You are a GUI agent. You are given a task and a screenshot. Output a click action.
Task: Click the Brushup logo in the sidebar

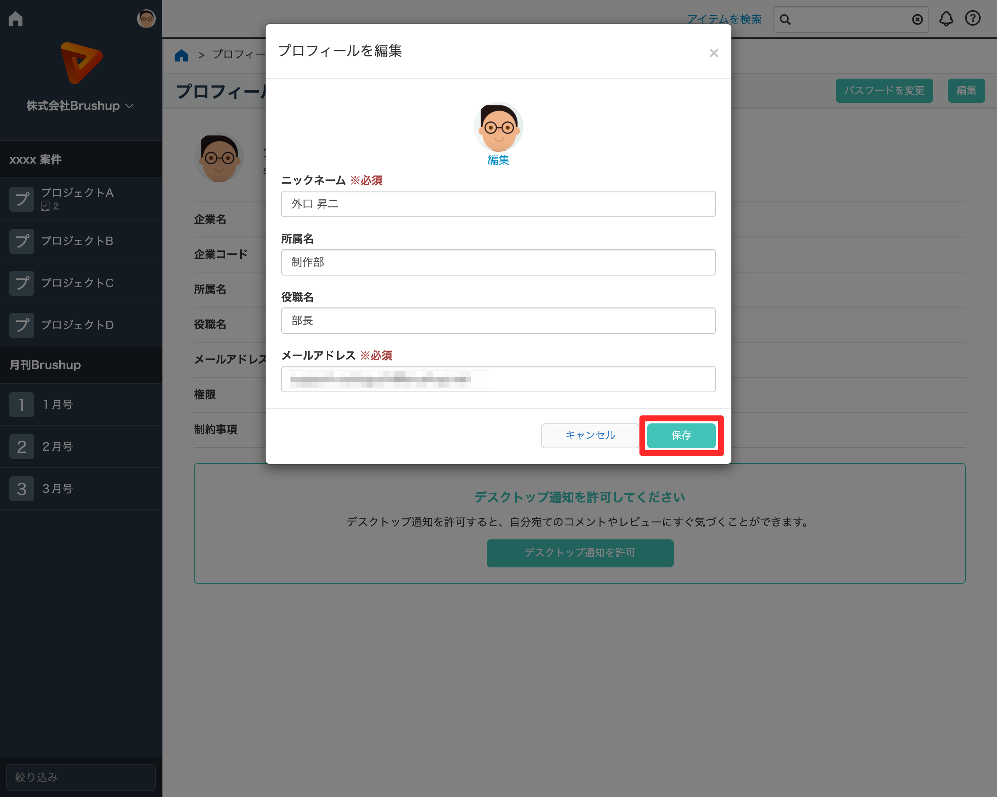pos(81,63)
